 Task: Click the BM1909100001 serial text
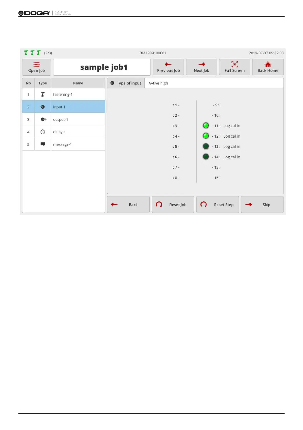[x=153, y=53]
